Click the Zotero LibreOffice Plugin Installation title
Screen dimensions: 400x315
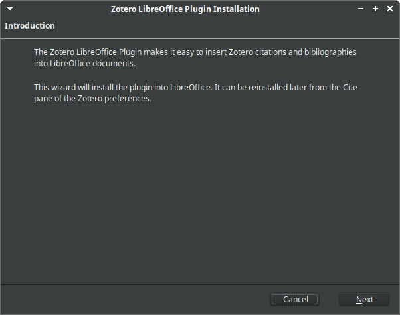click(x=185, y=9)
